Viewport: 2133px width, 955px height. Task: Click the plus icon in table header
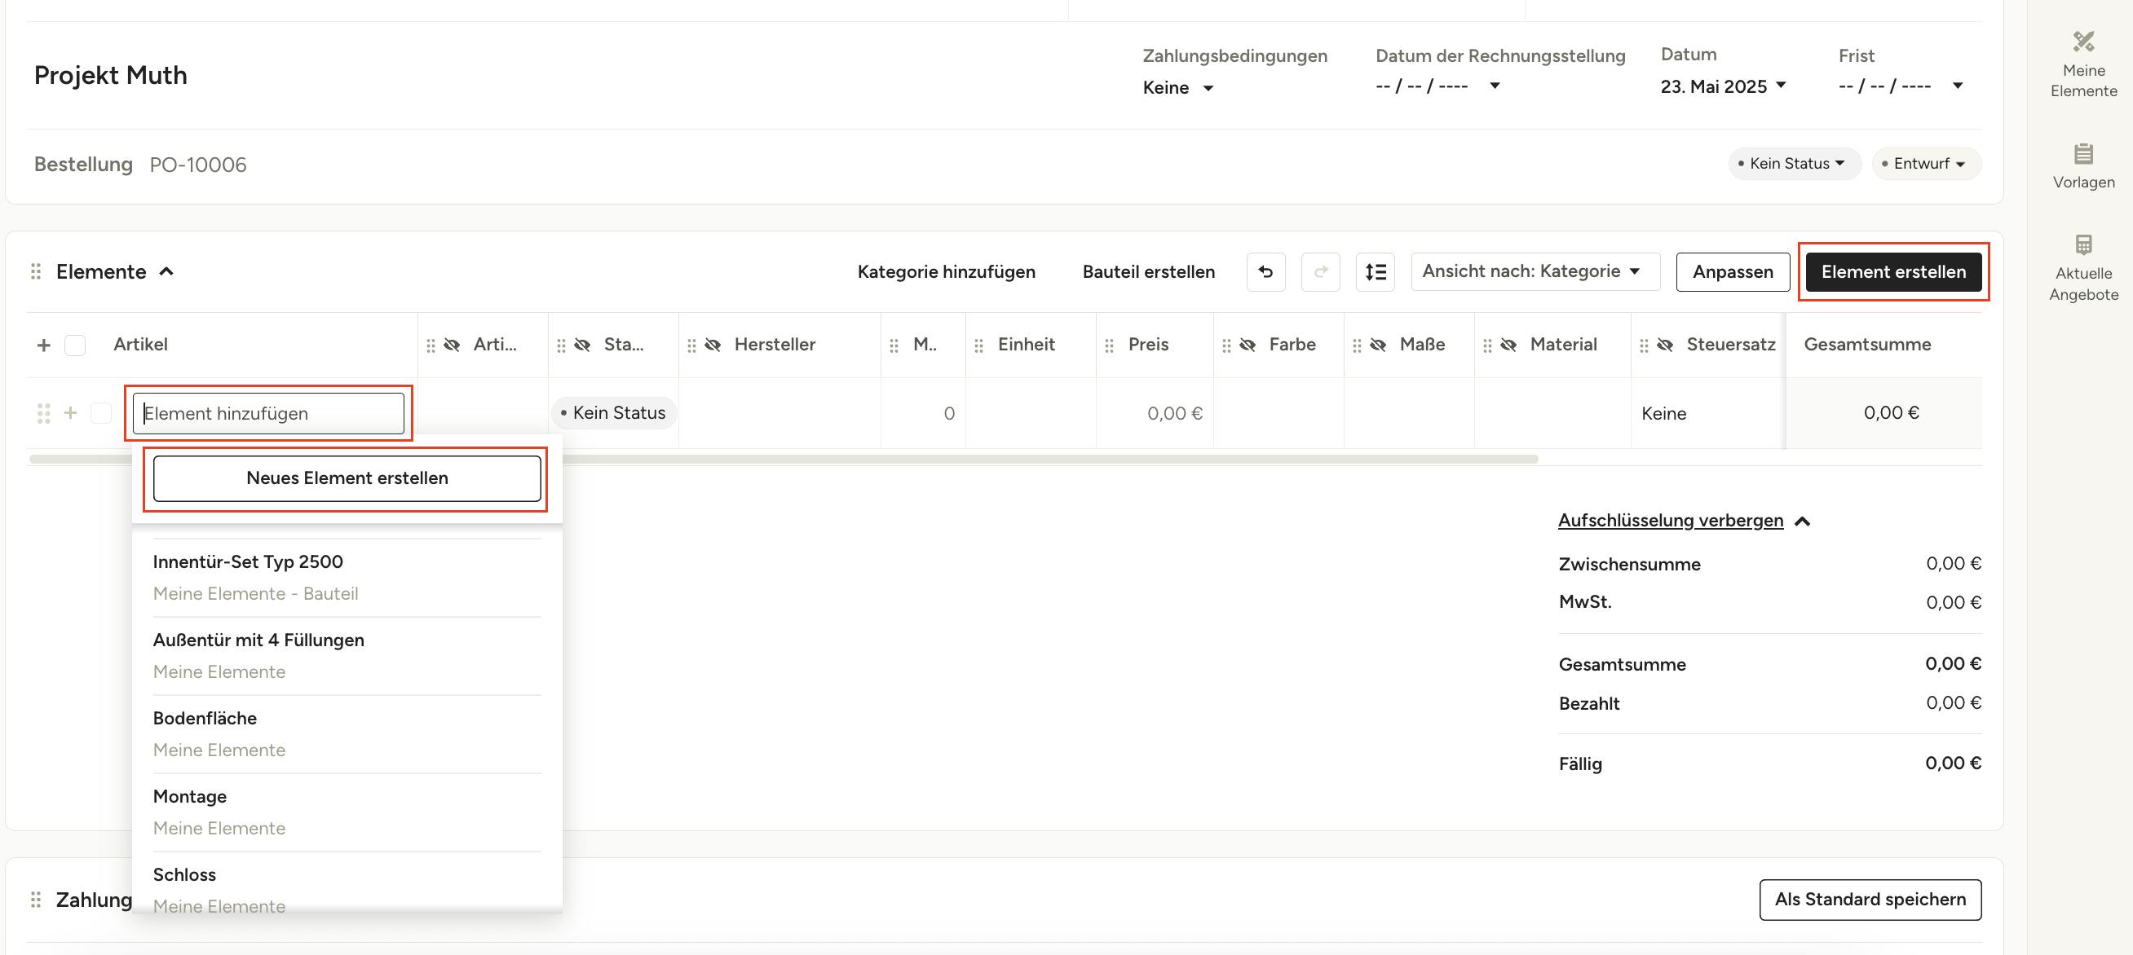tap(43, 345)
